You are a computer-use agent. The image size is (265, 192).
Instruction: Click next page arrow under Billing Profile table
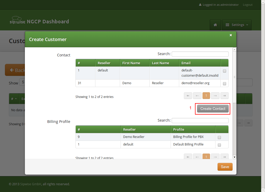[215, 156]
